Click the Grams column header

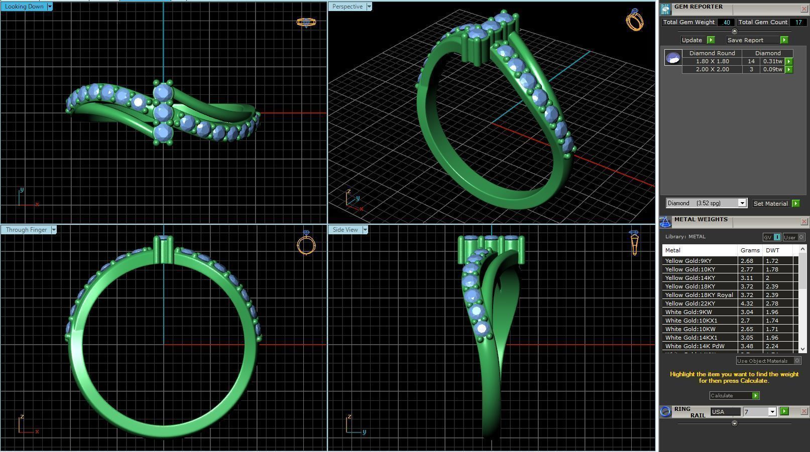pos(750,250)
